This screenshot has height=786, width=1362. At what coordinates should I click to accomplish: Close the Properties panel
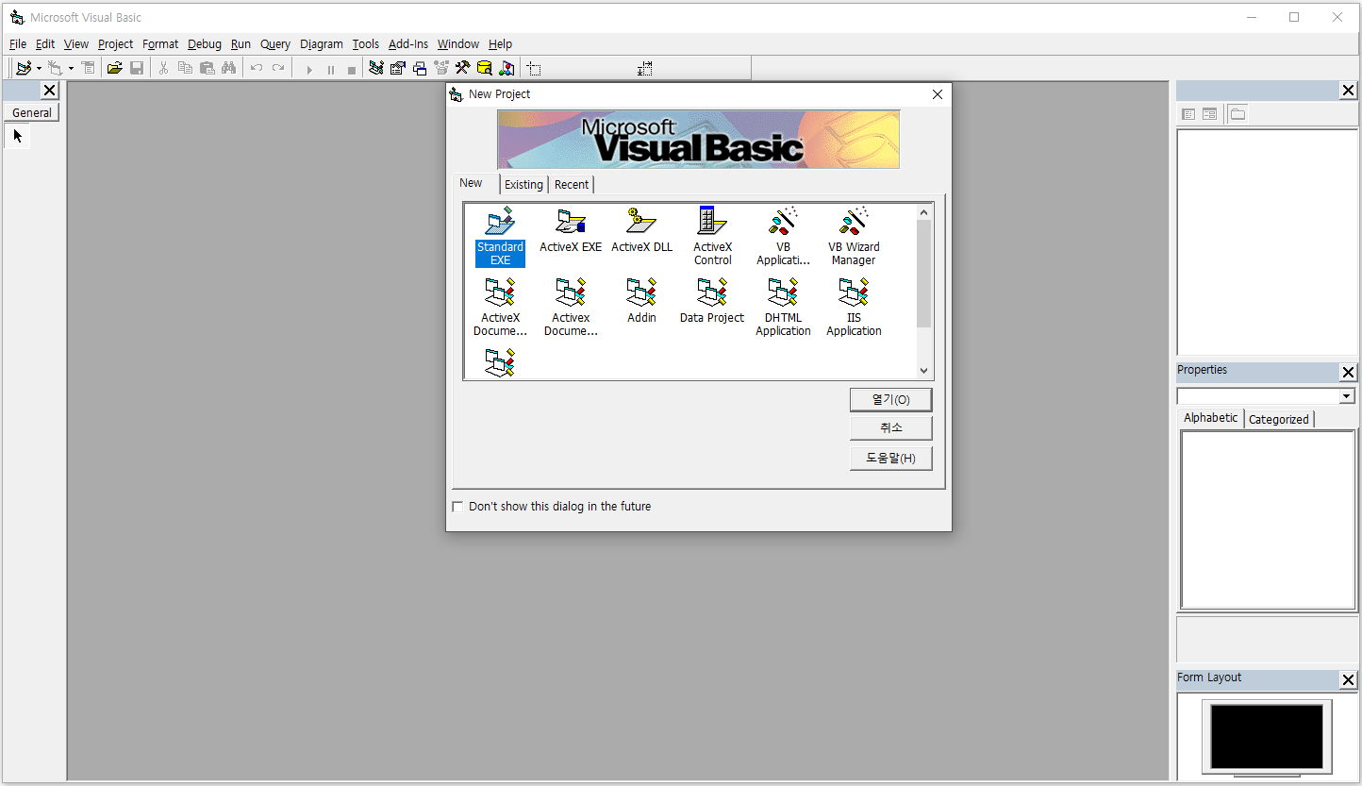[x=1348, y=373]
